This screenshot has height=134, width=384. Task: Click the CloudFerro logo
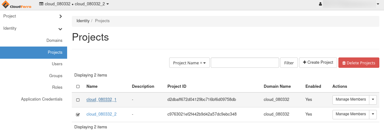tap(17, 4)
